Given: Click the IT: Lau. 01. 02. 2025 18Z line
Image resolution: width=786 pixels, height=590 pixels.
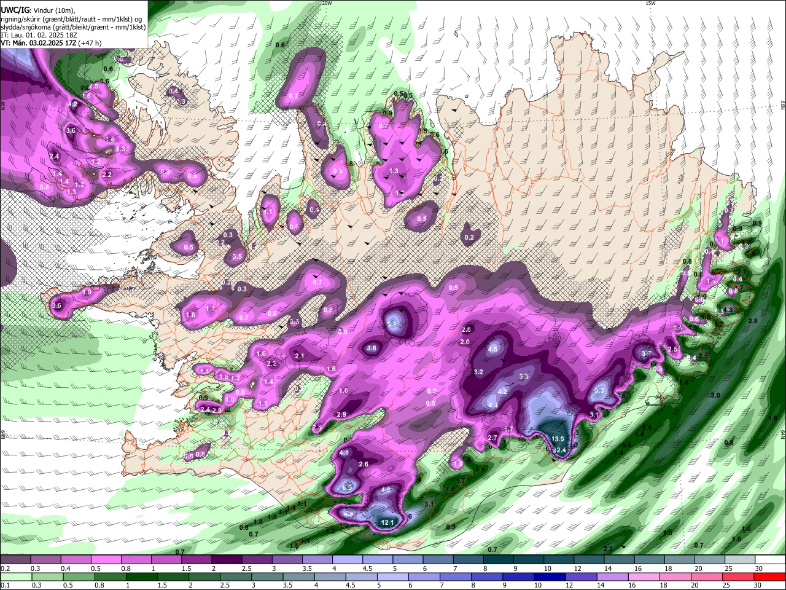Looking at the screenshot, I should [39, 35].
